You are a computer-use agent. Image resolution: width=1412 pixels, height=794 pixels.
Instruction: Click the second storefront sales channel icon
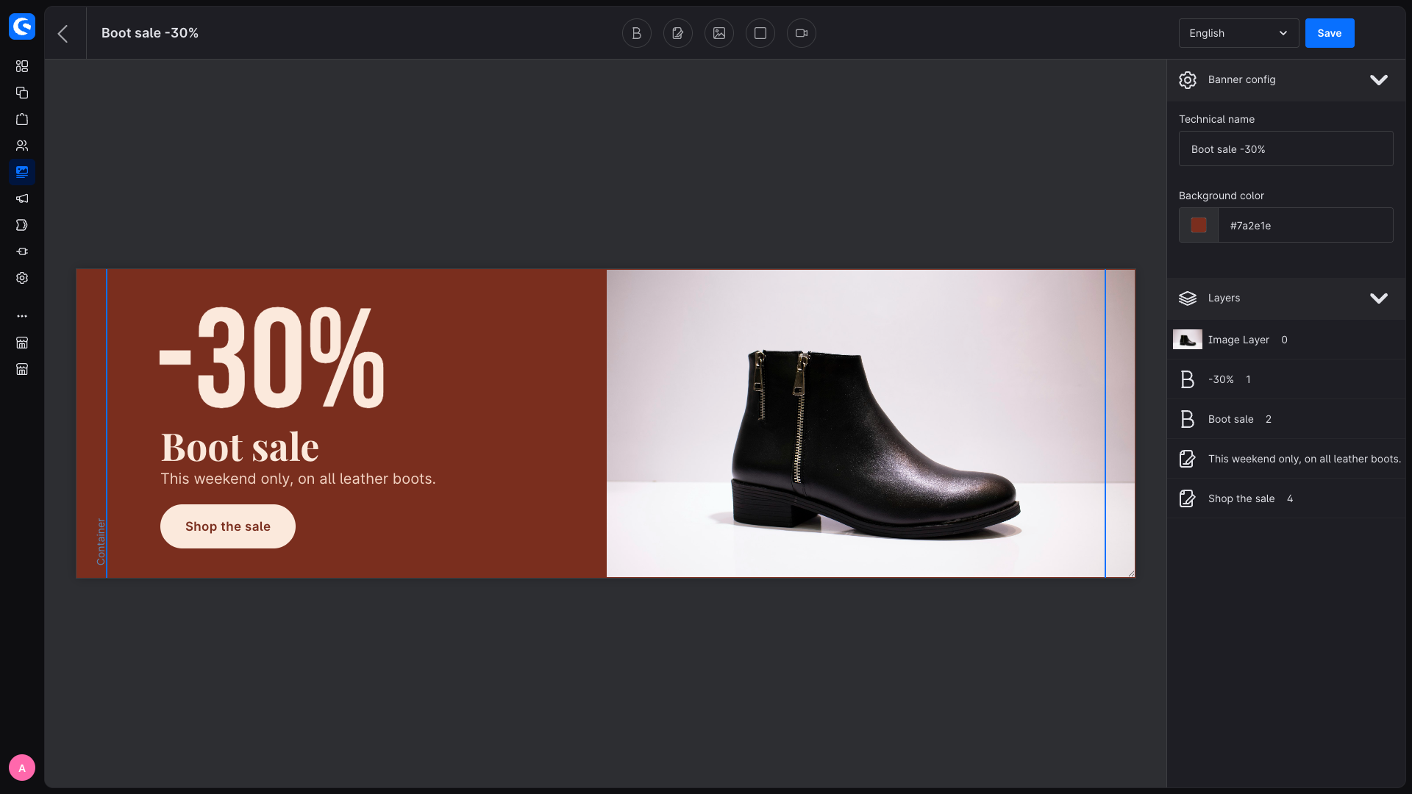22,369
